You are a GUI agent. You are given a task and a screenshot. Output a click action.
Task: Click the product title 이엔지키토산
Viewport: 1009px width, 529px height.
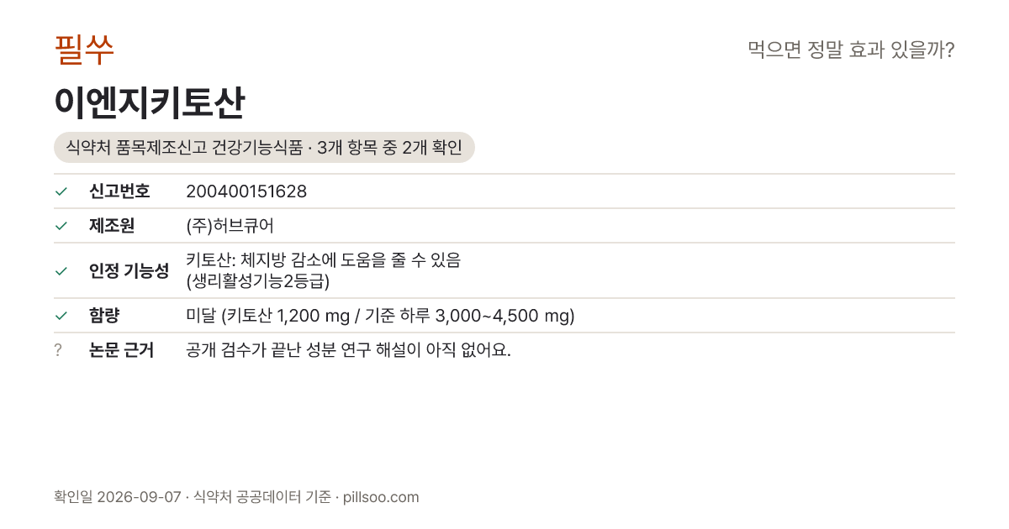coord(150,102)
